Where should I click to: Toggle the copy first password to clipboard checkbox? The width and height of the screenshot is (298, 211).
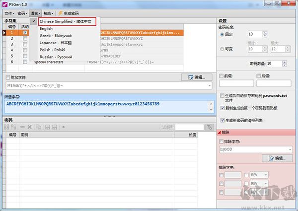click(223, 108)
